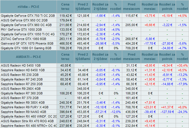The height and width of the screenshot is (128, 189).
Task: Click the "-17,9%" R7 250 percentage
Action: 182,84
